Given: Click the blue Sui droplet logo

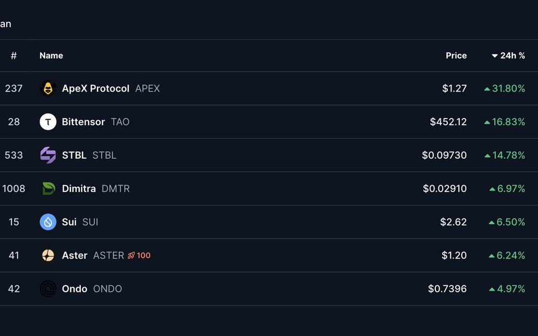Looking at the screenshot, I should (48, 222).
